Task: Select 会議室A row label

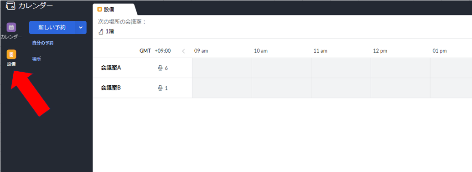Action: (x=111, y=68)
